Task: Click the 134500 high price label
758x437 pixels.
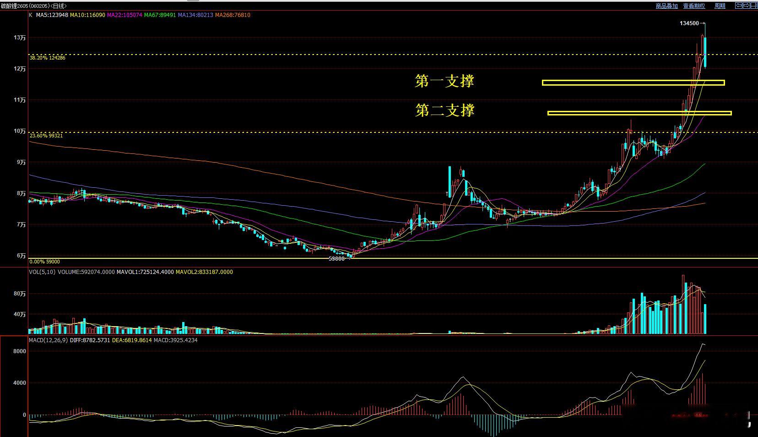Action: pos(689,23)
